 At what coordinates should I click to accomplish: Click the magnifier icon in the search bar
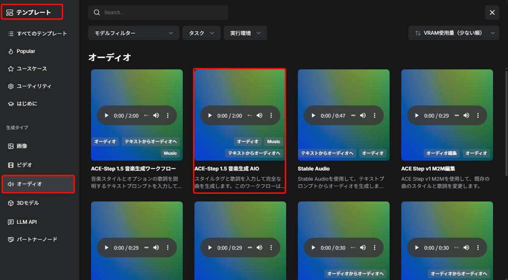(x=97, y=12)
